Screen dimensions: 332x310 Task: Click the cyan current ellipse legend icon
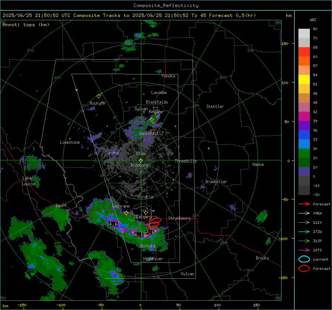(x=304, y=259)
